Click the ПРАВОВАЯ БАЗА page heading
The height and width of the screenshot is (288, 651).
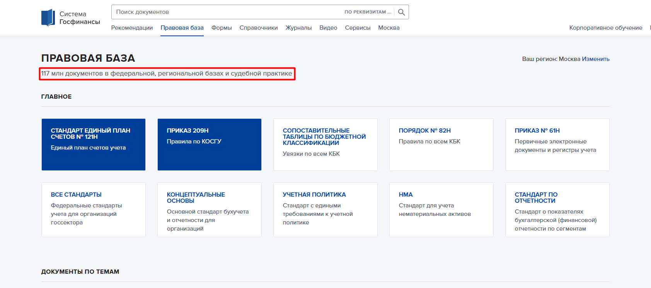pyautogui.click(x=88, y=58)
